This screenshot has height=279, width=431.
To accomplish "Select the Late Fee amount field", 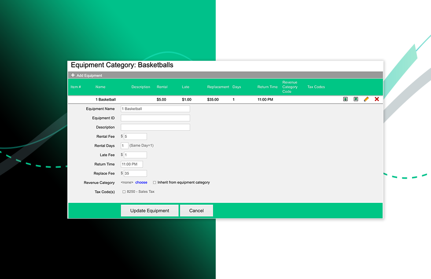I will (135, 155).
